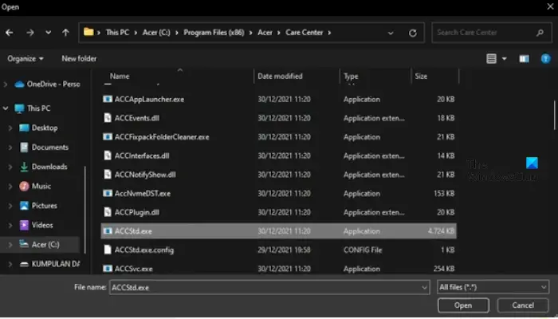Click New folder in the toolbar
This screenshot has height=319, width=558.
79,59
